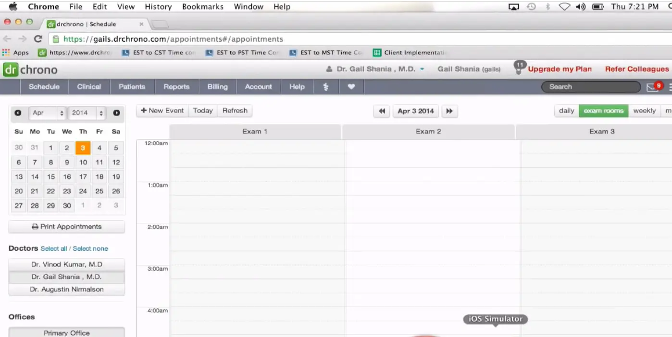Click the heart favorites icon in nav bar
The image size is (672, 337).
point(351,87)
